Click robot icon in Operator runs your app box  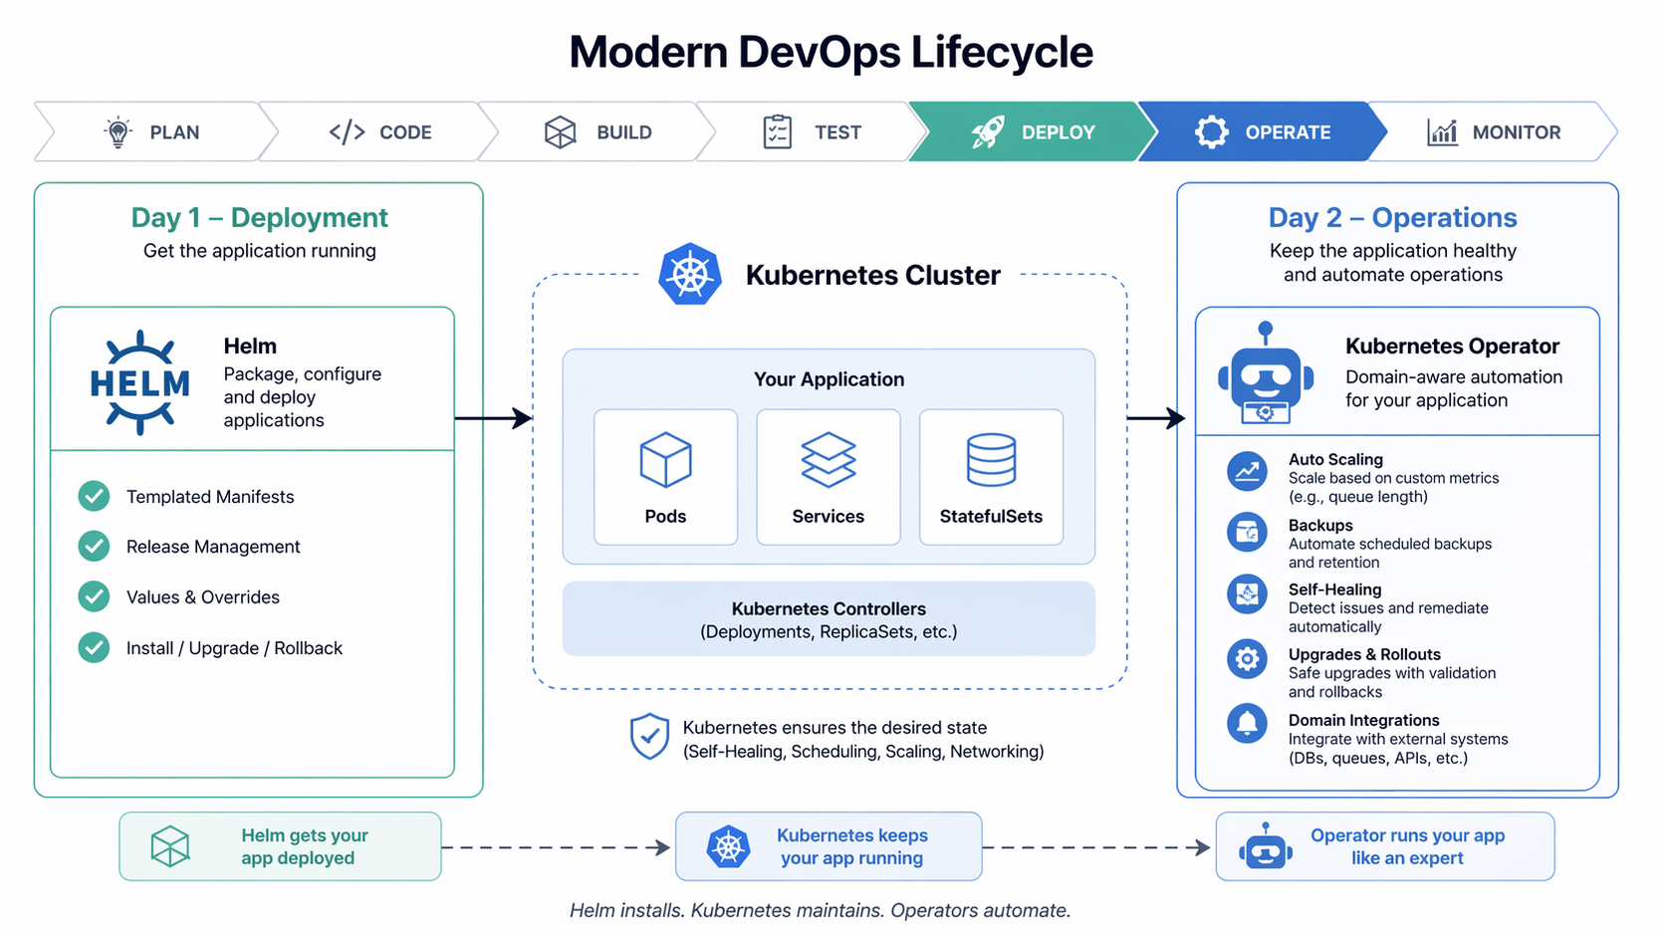1266,846
